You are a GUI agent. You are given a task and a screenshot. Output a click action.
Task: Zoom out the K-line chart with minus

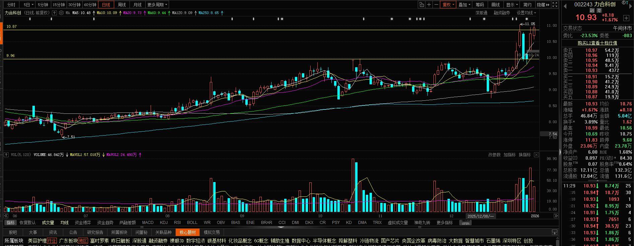point(436,5)
